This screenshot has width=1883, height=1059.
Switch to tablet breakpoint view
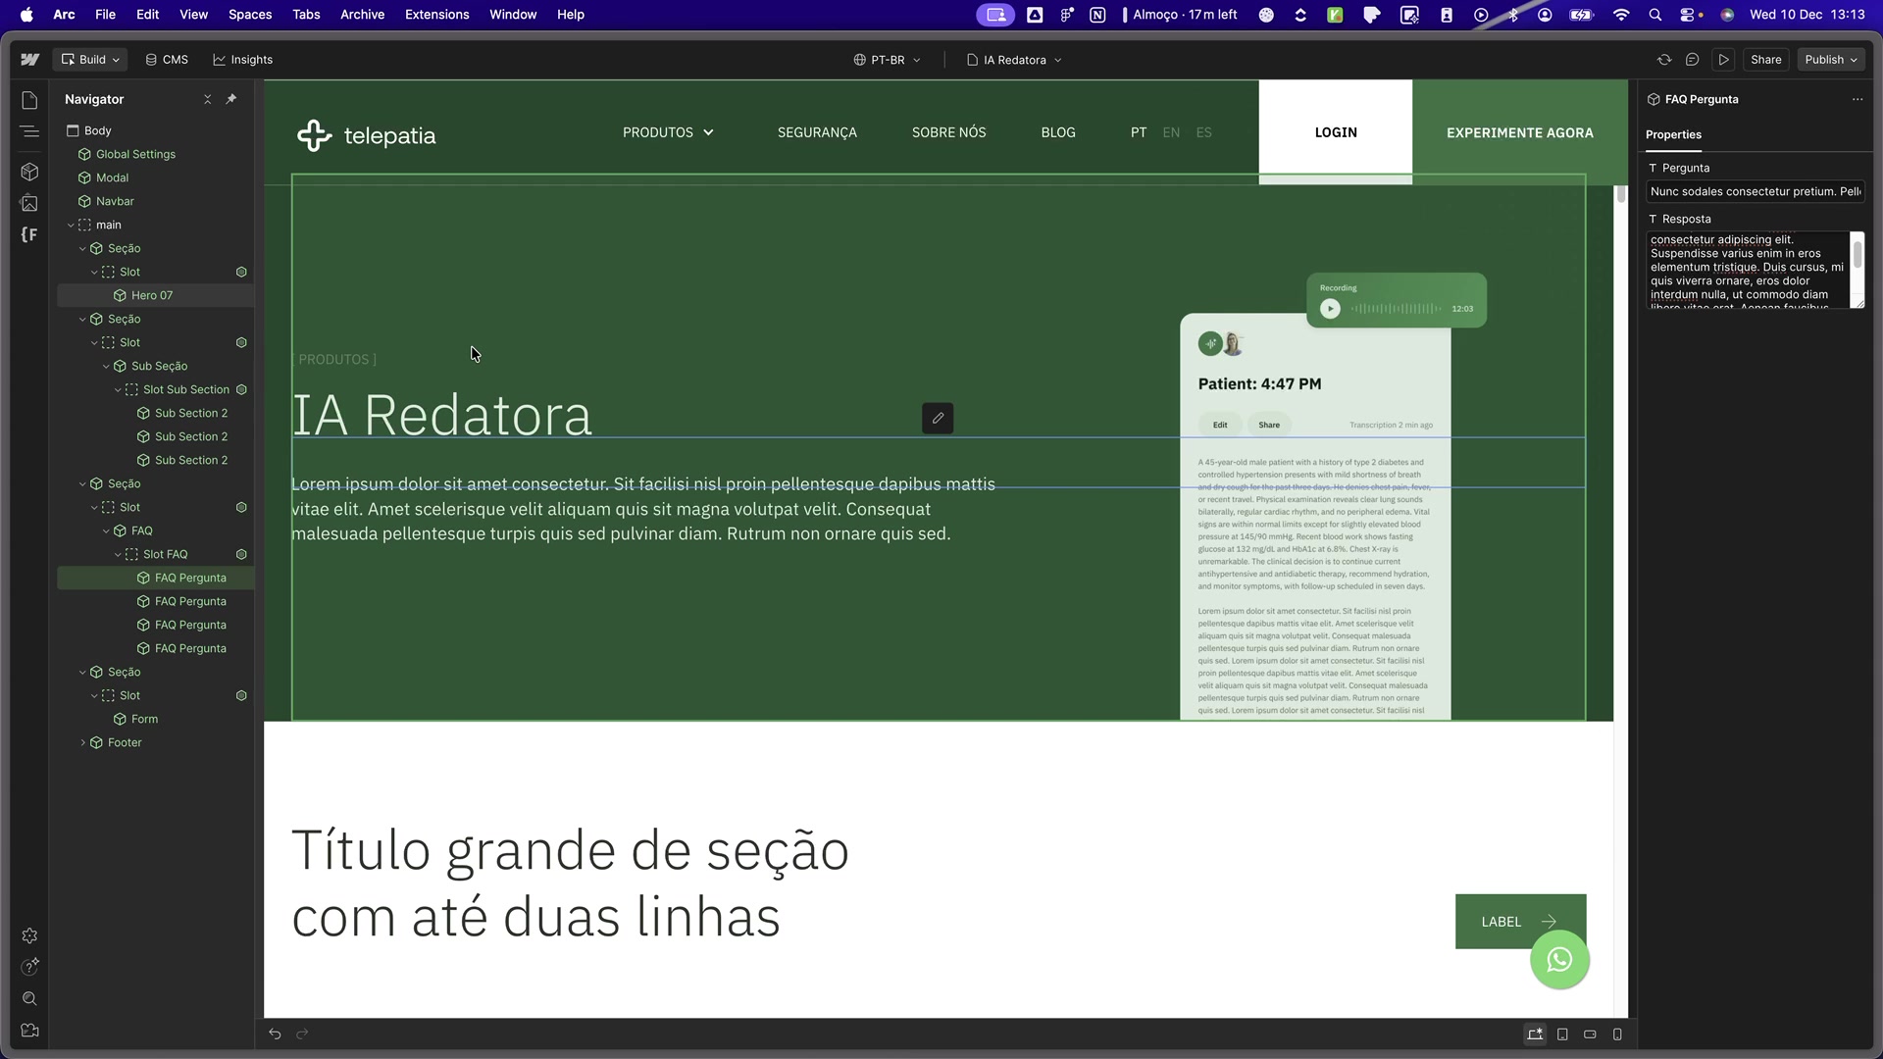(1562, 1034)
